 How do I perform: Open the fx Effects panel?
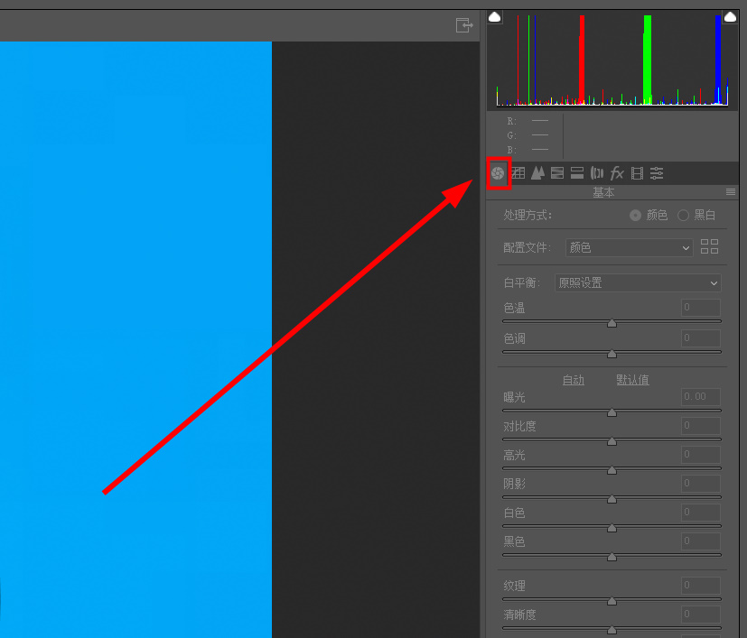(617, 173)
